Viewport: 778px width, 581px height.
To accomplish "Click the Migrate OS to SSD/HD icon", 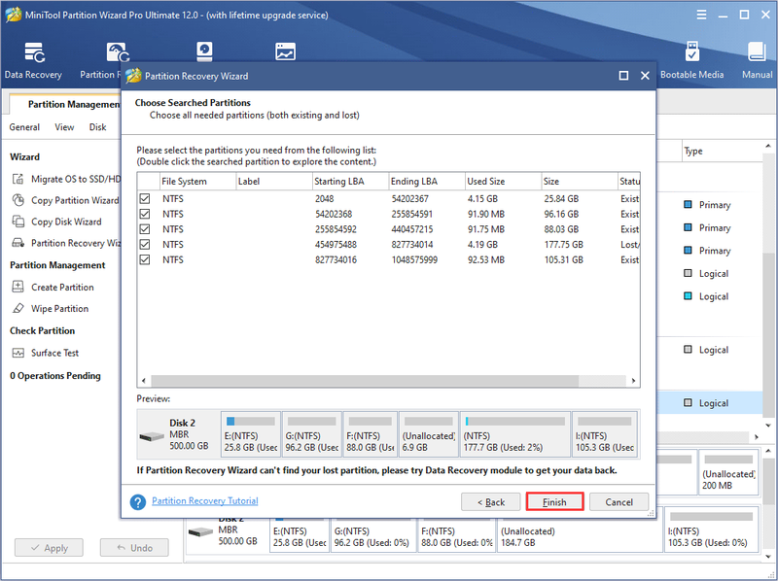I will click(x=18, y=179).
